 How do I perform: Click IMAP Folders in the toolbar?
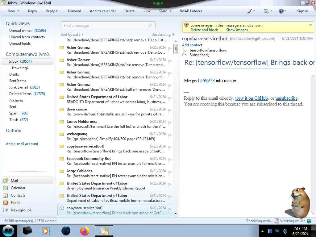(191, 11)
